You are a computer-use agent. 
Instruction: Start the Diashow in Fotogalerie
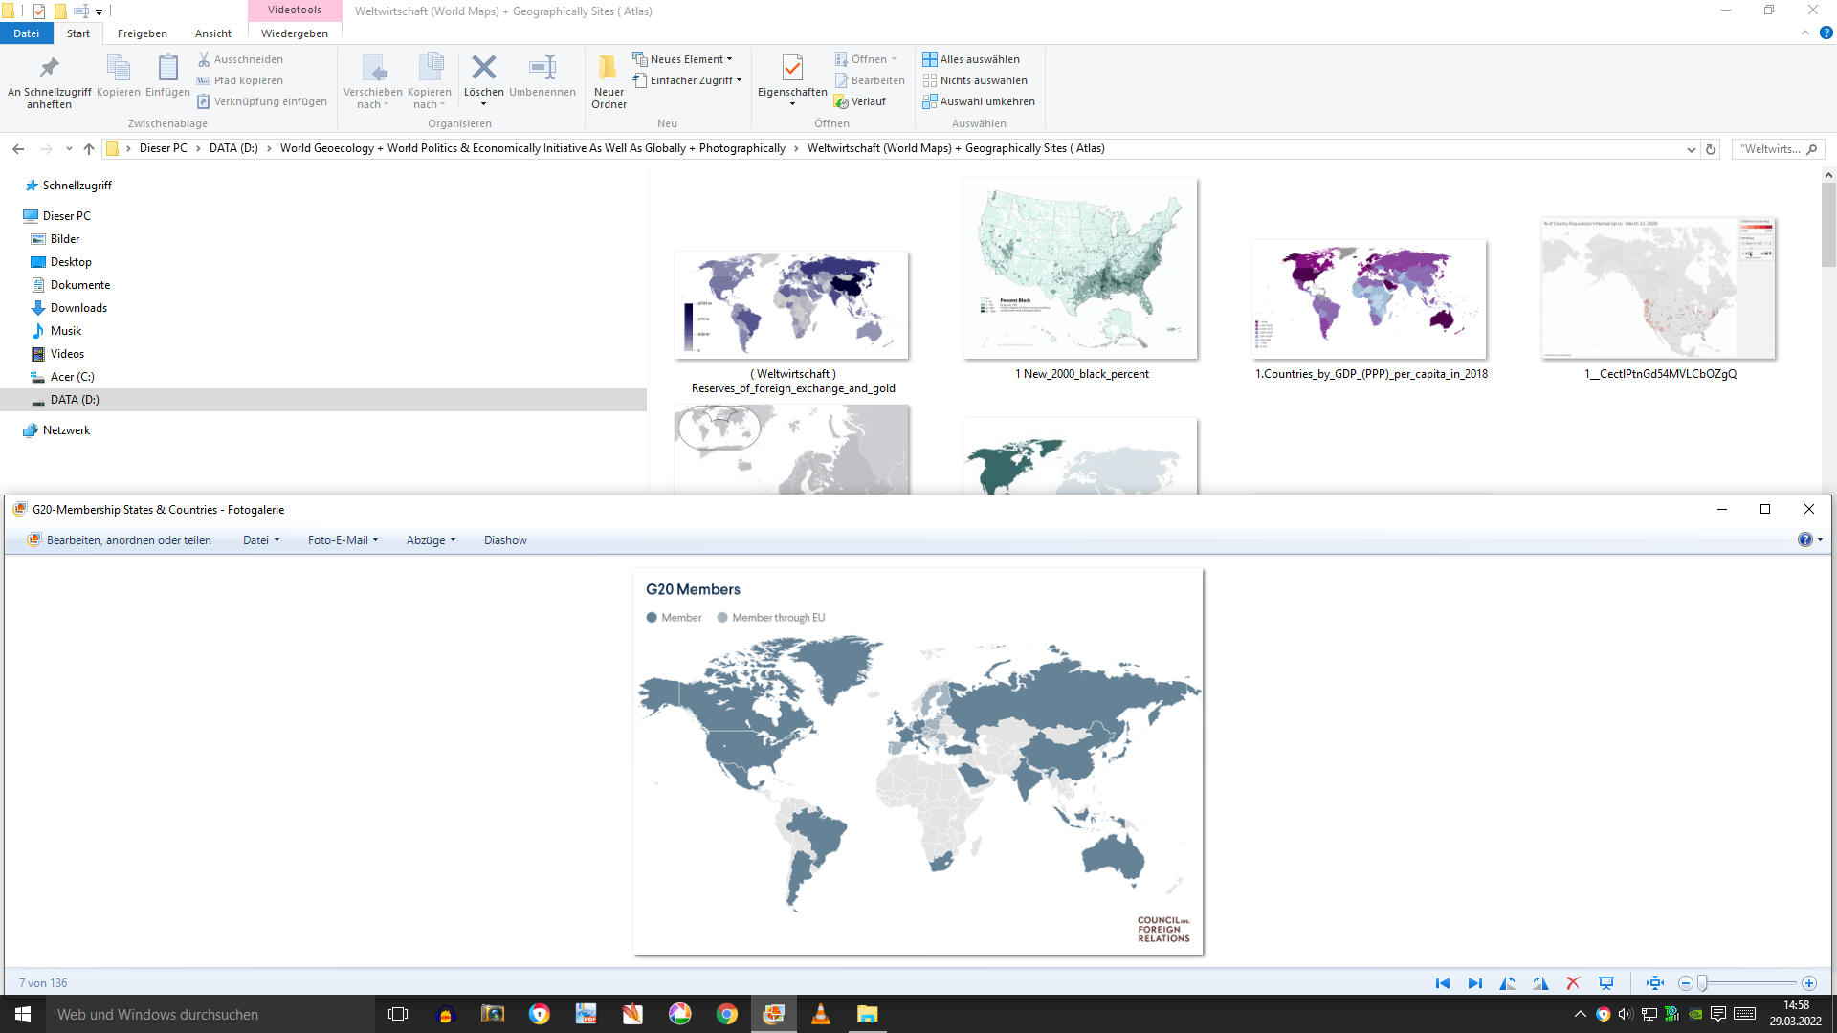tap(505, 540)
